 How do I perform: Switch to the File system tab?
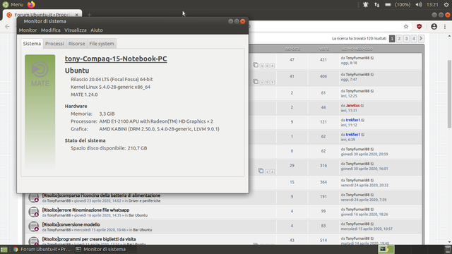(102, 44)
